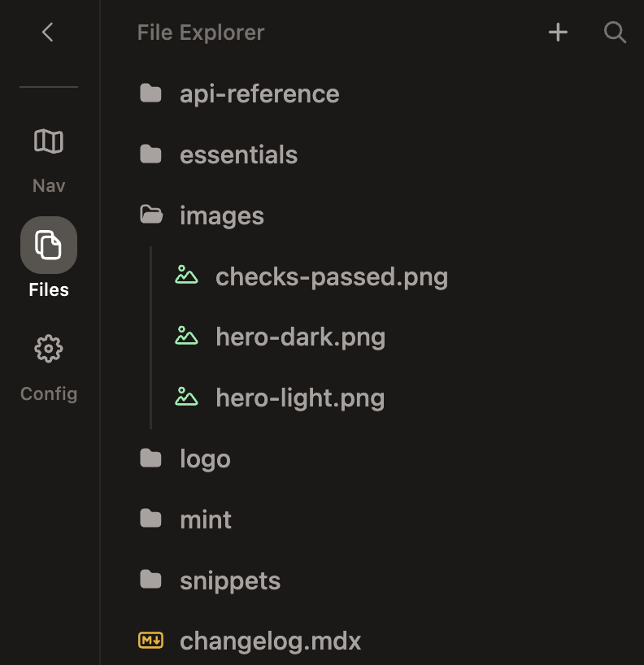Image resolution: width=644 pixels, height=665 pixels.
Task: Collapse the images folder
Action: [x=220, y=215]
